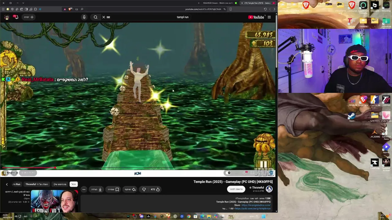Select the 'הועלה על ידי Throneful' chip
Viewport: 392px width, 220px height.
coord(37,184)
